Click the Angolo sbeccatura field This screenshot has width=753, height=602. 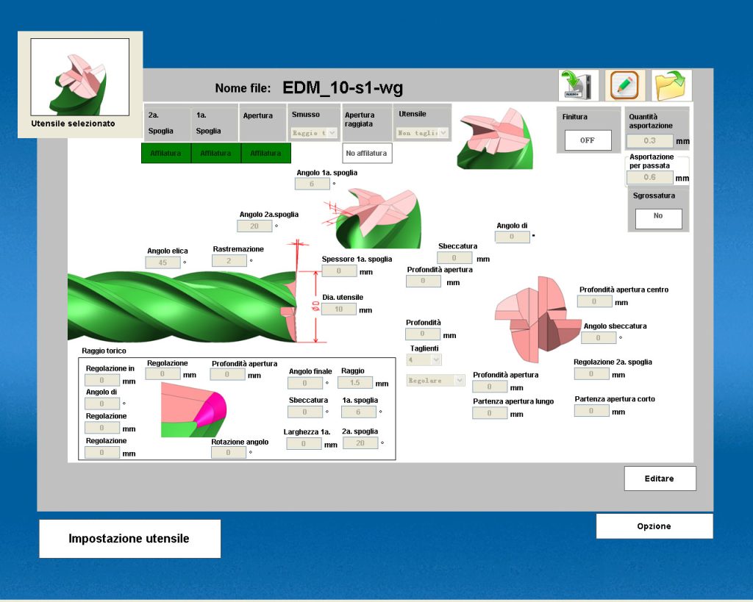[x=599, y=337]
